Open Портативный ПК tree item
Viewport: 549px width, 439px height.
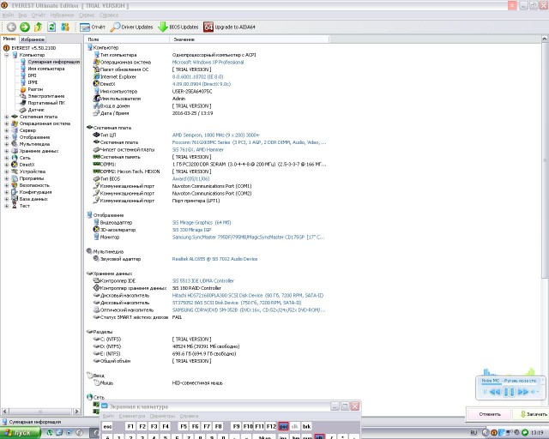(46, 103)
